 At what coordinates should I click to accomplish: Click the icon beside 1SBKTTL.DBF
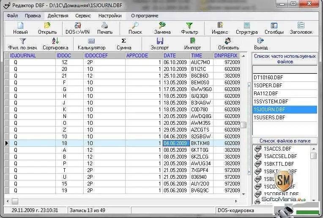click(258, 164)
